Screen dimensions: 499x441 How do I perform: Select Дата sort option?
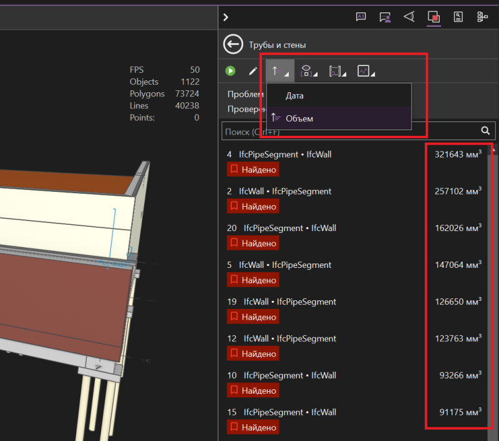tap(294, 96)
